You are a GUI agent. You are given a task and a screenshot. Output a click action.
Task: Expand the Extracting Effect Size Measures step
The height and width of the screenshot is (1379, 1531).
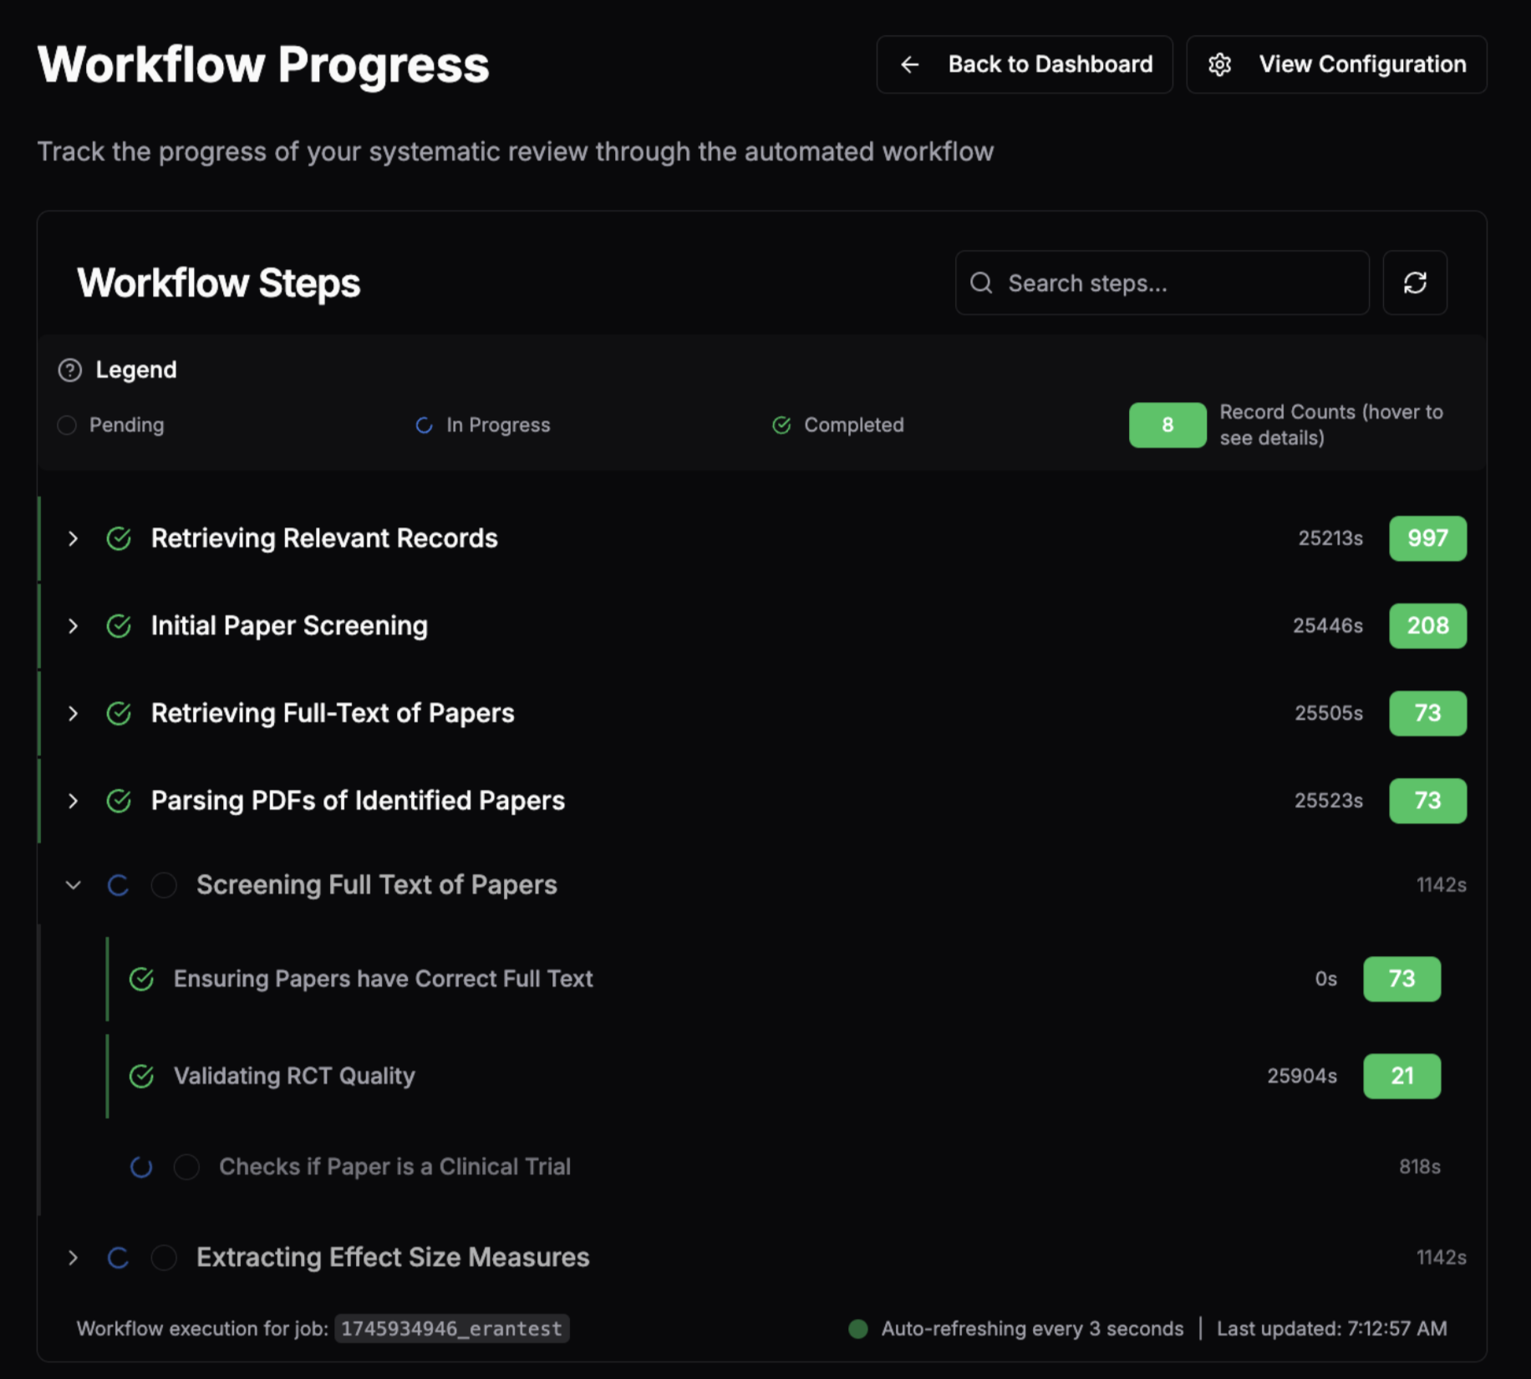pyautogui.click(x=73, y=1257)
